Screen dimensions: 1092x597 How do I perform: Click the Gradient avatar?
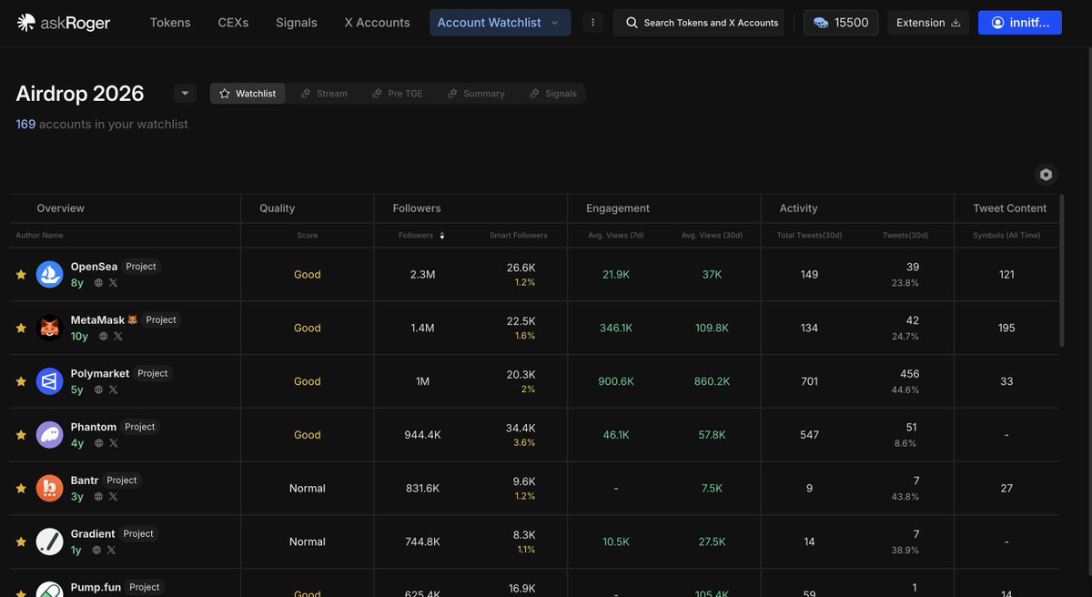tap(49, 541)
